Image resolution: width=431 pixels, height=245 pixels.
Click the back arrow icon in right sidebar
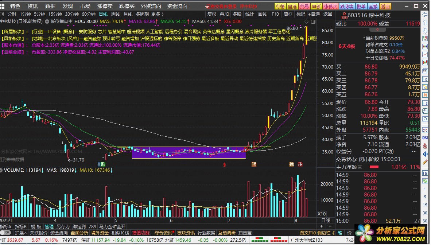[425, 14]
